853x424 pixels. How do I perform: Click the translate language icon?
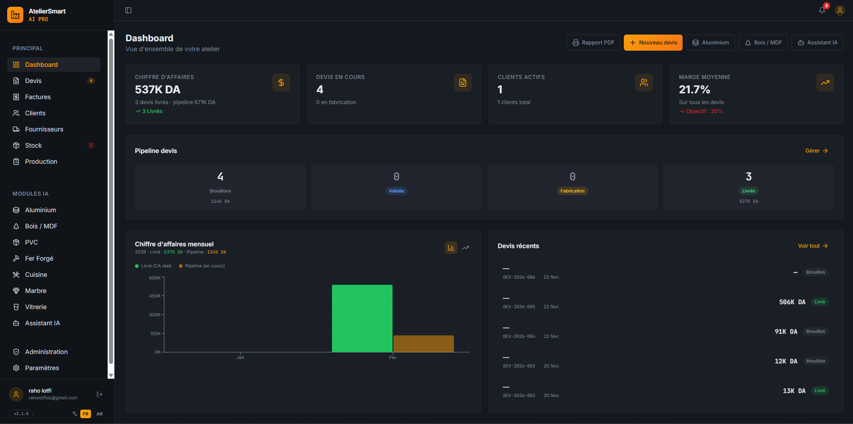click(75, 414)
